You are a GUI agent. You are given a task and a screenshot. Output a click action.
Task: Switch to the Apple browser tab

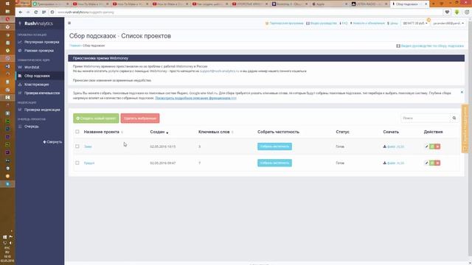click(329, 4)
